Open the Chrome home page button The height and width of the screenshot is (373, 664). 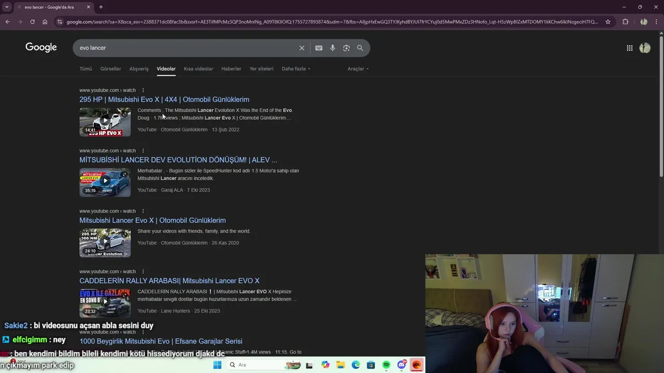(x=45, y=22)
